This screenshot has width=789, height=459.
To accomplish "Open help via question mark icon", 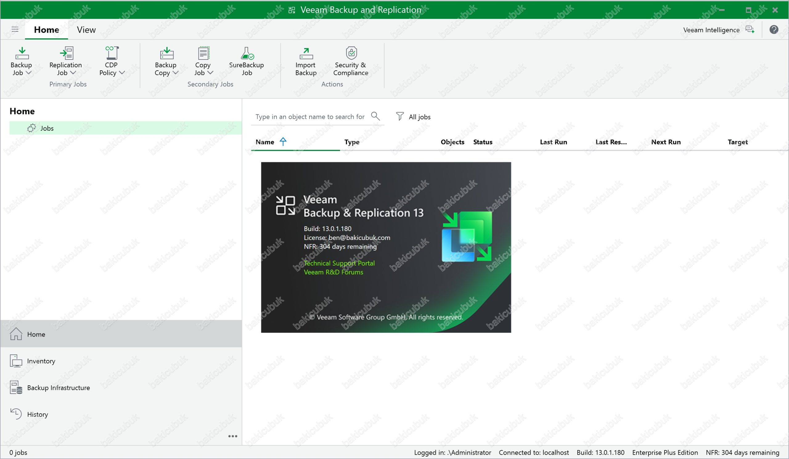I will [774, 30].
